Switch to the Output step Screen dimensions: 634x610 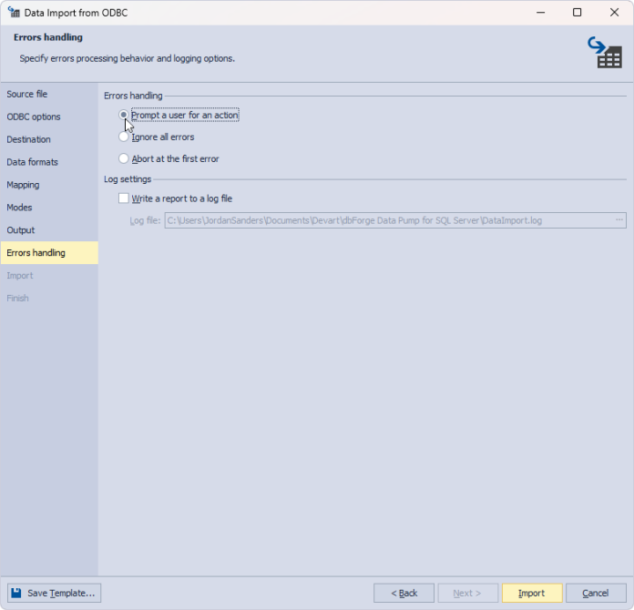49,230
